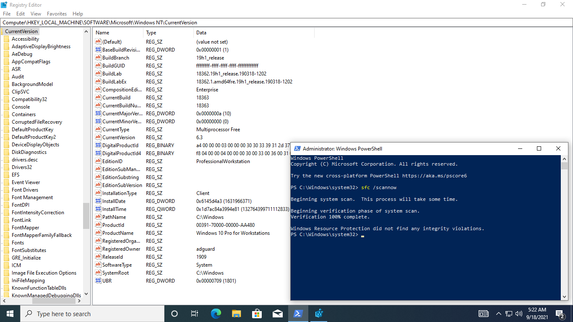
Task: Click the PowerShell scroll up arrow
Action: [x=565, y=158]
